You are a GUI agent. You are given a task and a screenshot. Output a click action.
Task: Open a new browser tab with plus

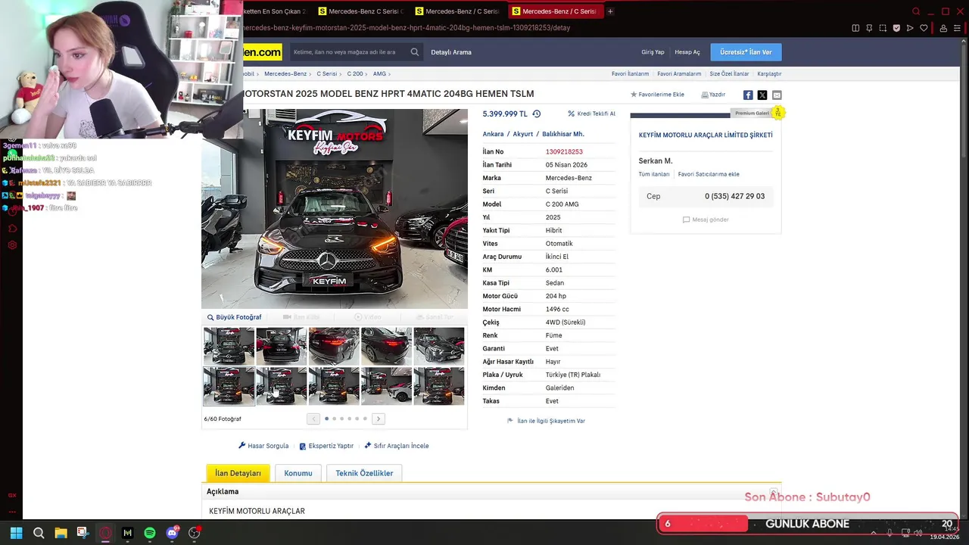click(610, 11)
